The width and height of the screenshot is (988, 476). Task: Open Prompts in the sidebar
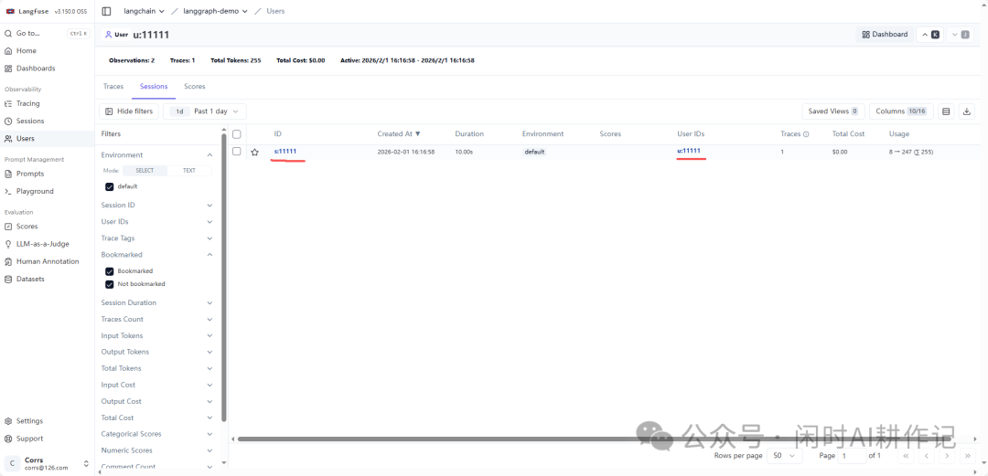pos(30,174)
